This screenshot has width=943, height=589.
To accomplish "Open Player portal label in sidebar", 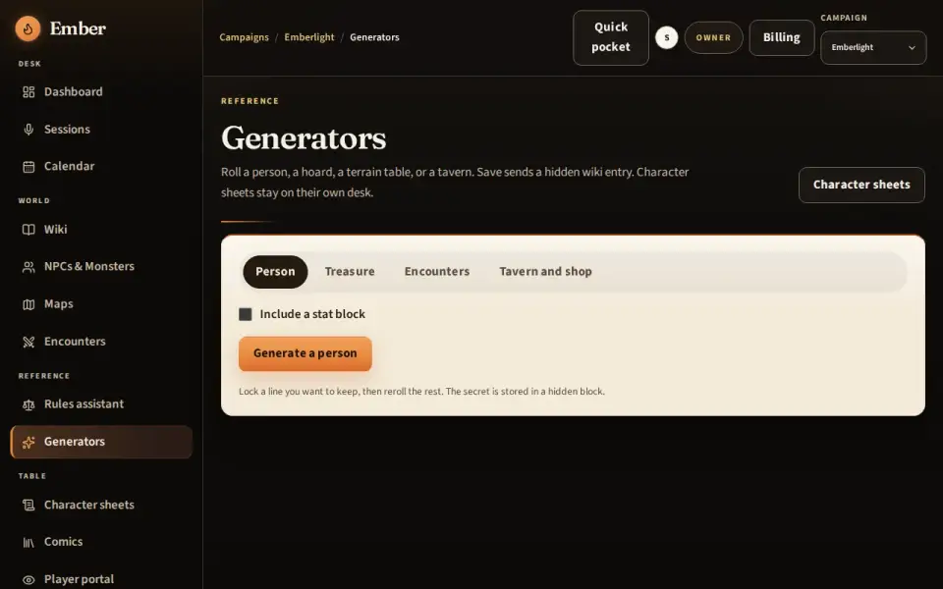I will pyautogui.click(x=79, y=579).
